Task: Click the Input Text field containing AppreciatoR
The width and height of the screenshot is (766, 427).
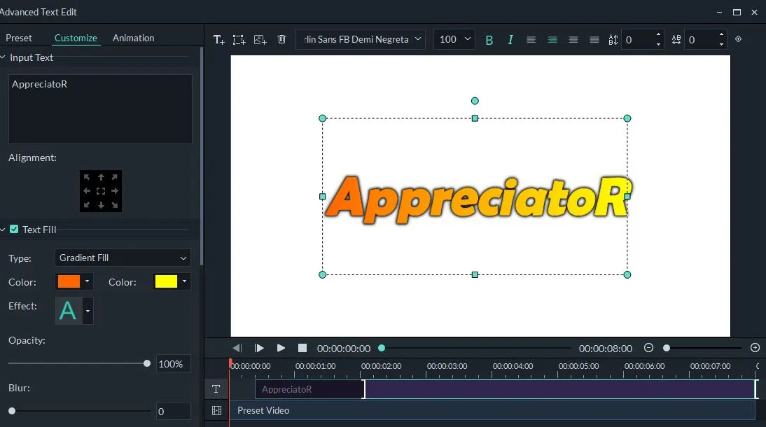Action: (x=100, y=109)
